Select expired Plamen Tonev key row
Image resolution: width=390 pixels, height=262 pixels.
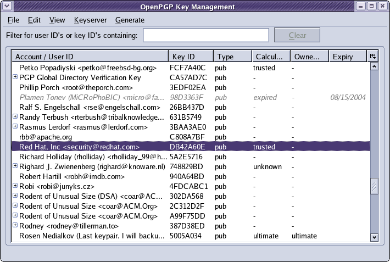tap(191, 97)
